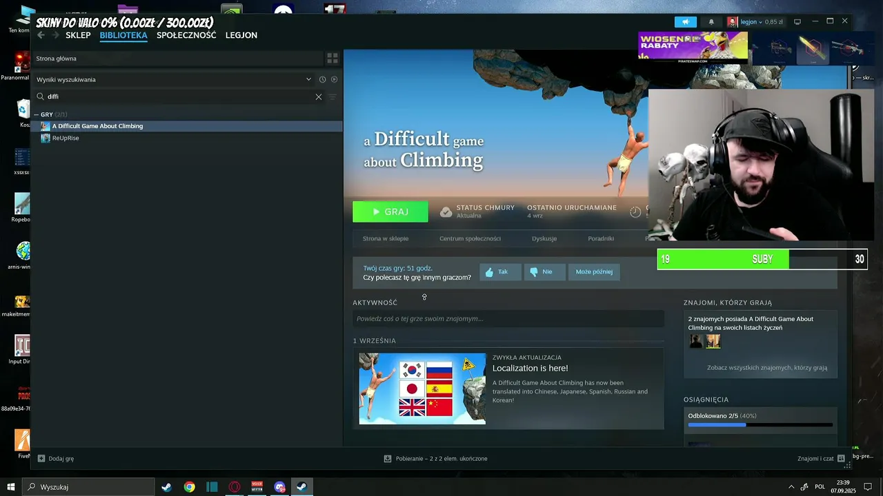Image resolution: width=883 pixels, height=496 pixels.
Task: Open the Localization is here! headline
Action: coord(530,369)
